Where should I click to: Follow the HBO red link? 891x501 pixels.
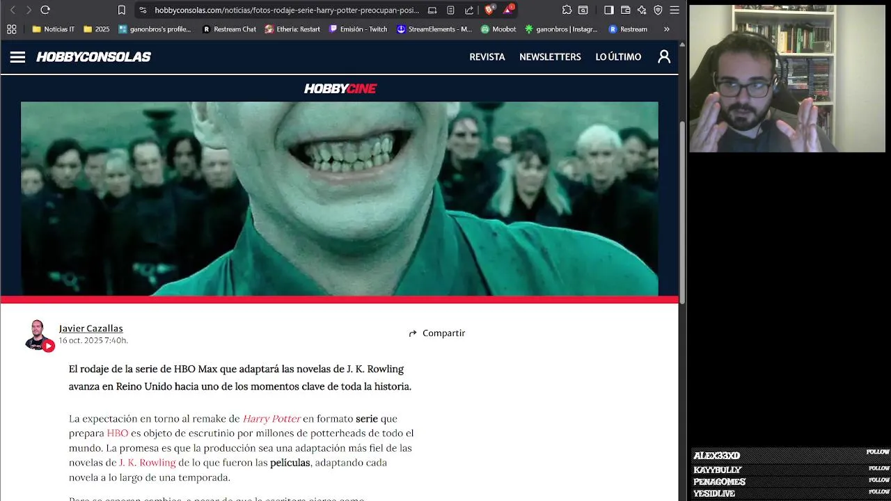coord(118,433)
